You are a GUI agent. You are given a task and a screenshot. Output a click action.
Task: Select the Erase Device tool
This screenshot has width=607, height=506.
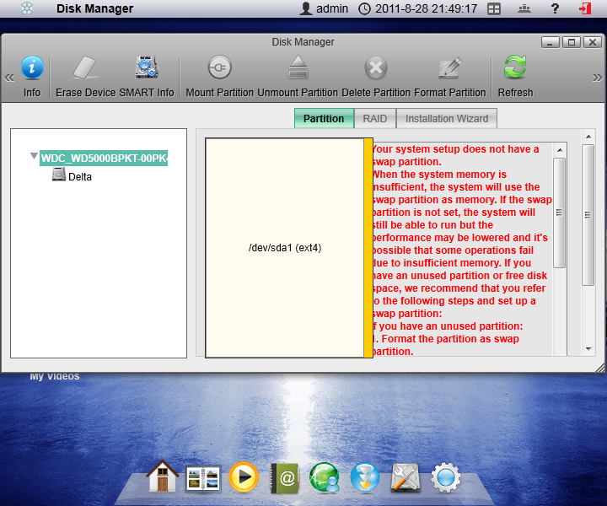pyautogui.click(x=85, y=69)
